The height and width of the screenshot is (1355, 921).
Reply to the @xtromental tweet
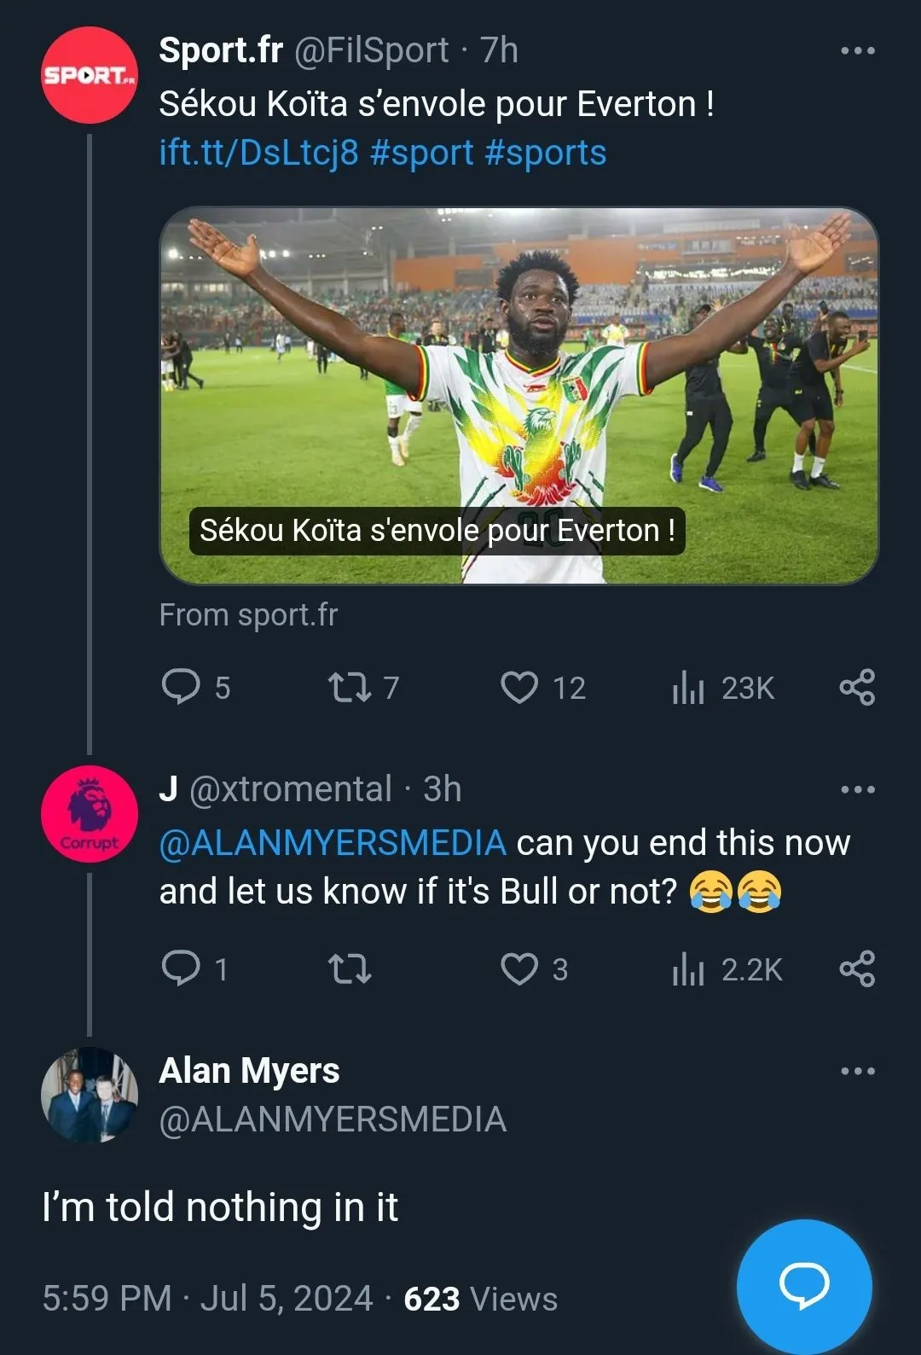pos(181,968)
